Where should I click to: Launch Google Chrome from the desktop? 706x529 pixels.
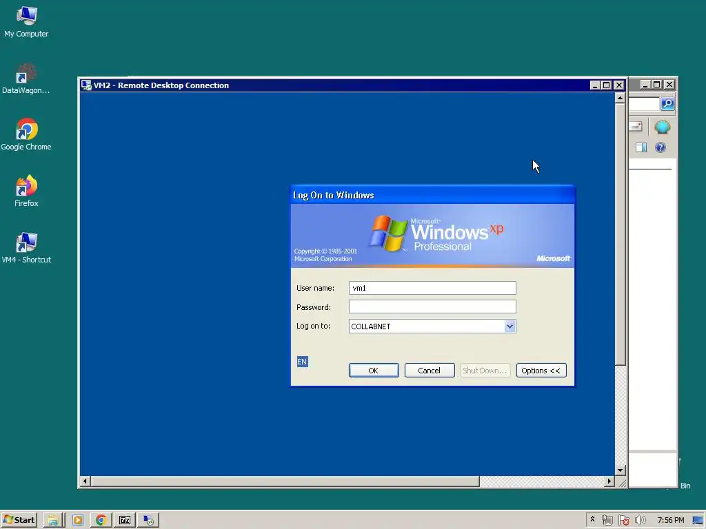coord(26,134)
